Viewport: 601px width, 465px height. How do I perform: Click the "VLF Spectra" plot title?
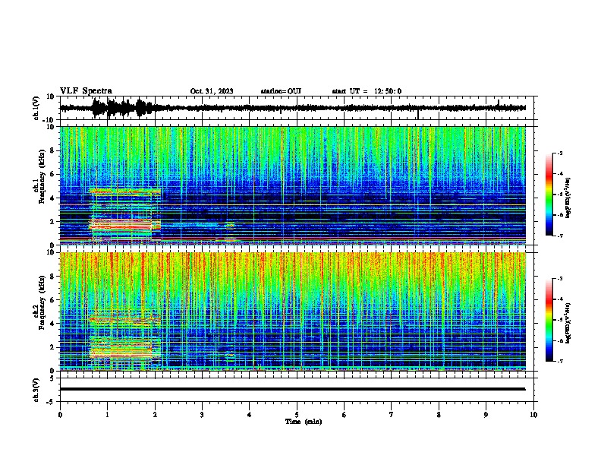click(x=86, y=91)
